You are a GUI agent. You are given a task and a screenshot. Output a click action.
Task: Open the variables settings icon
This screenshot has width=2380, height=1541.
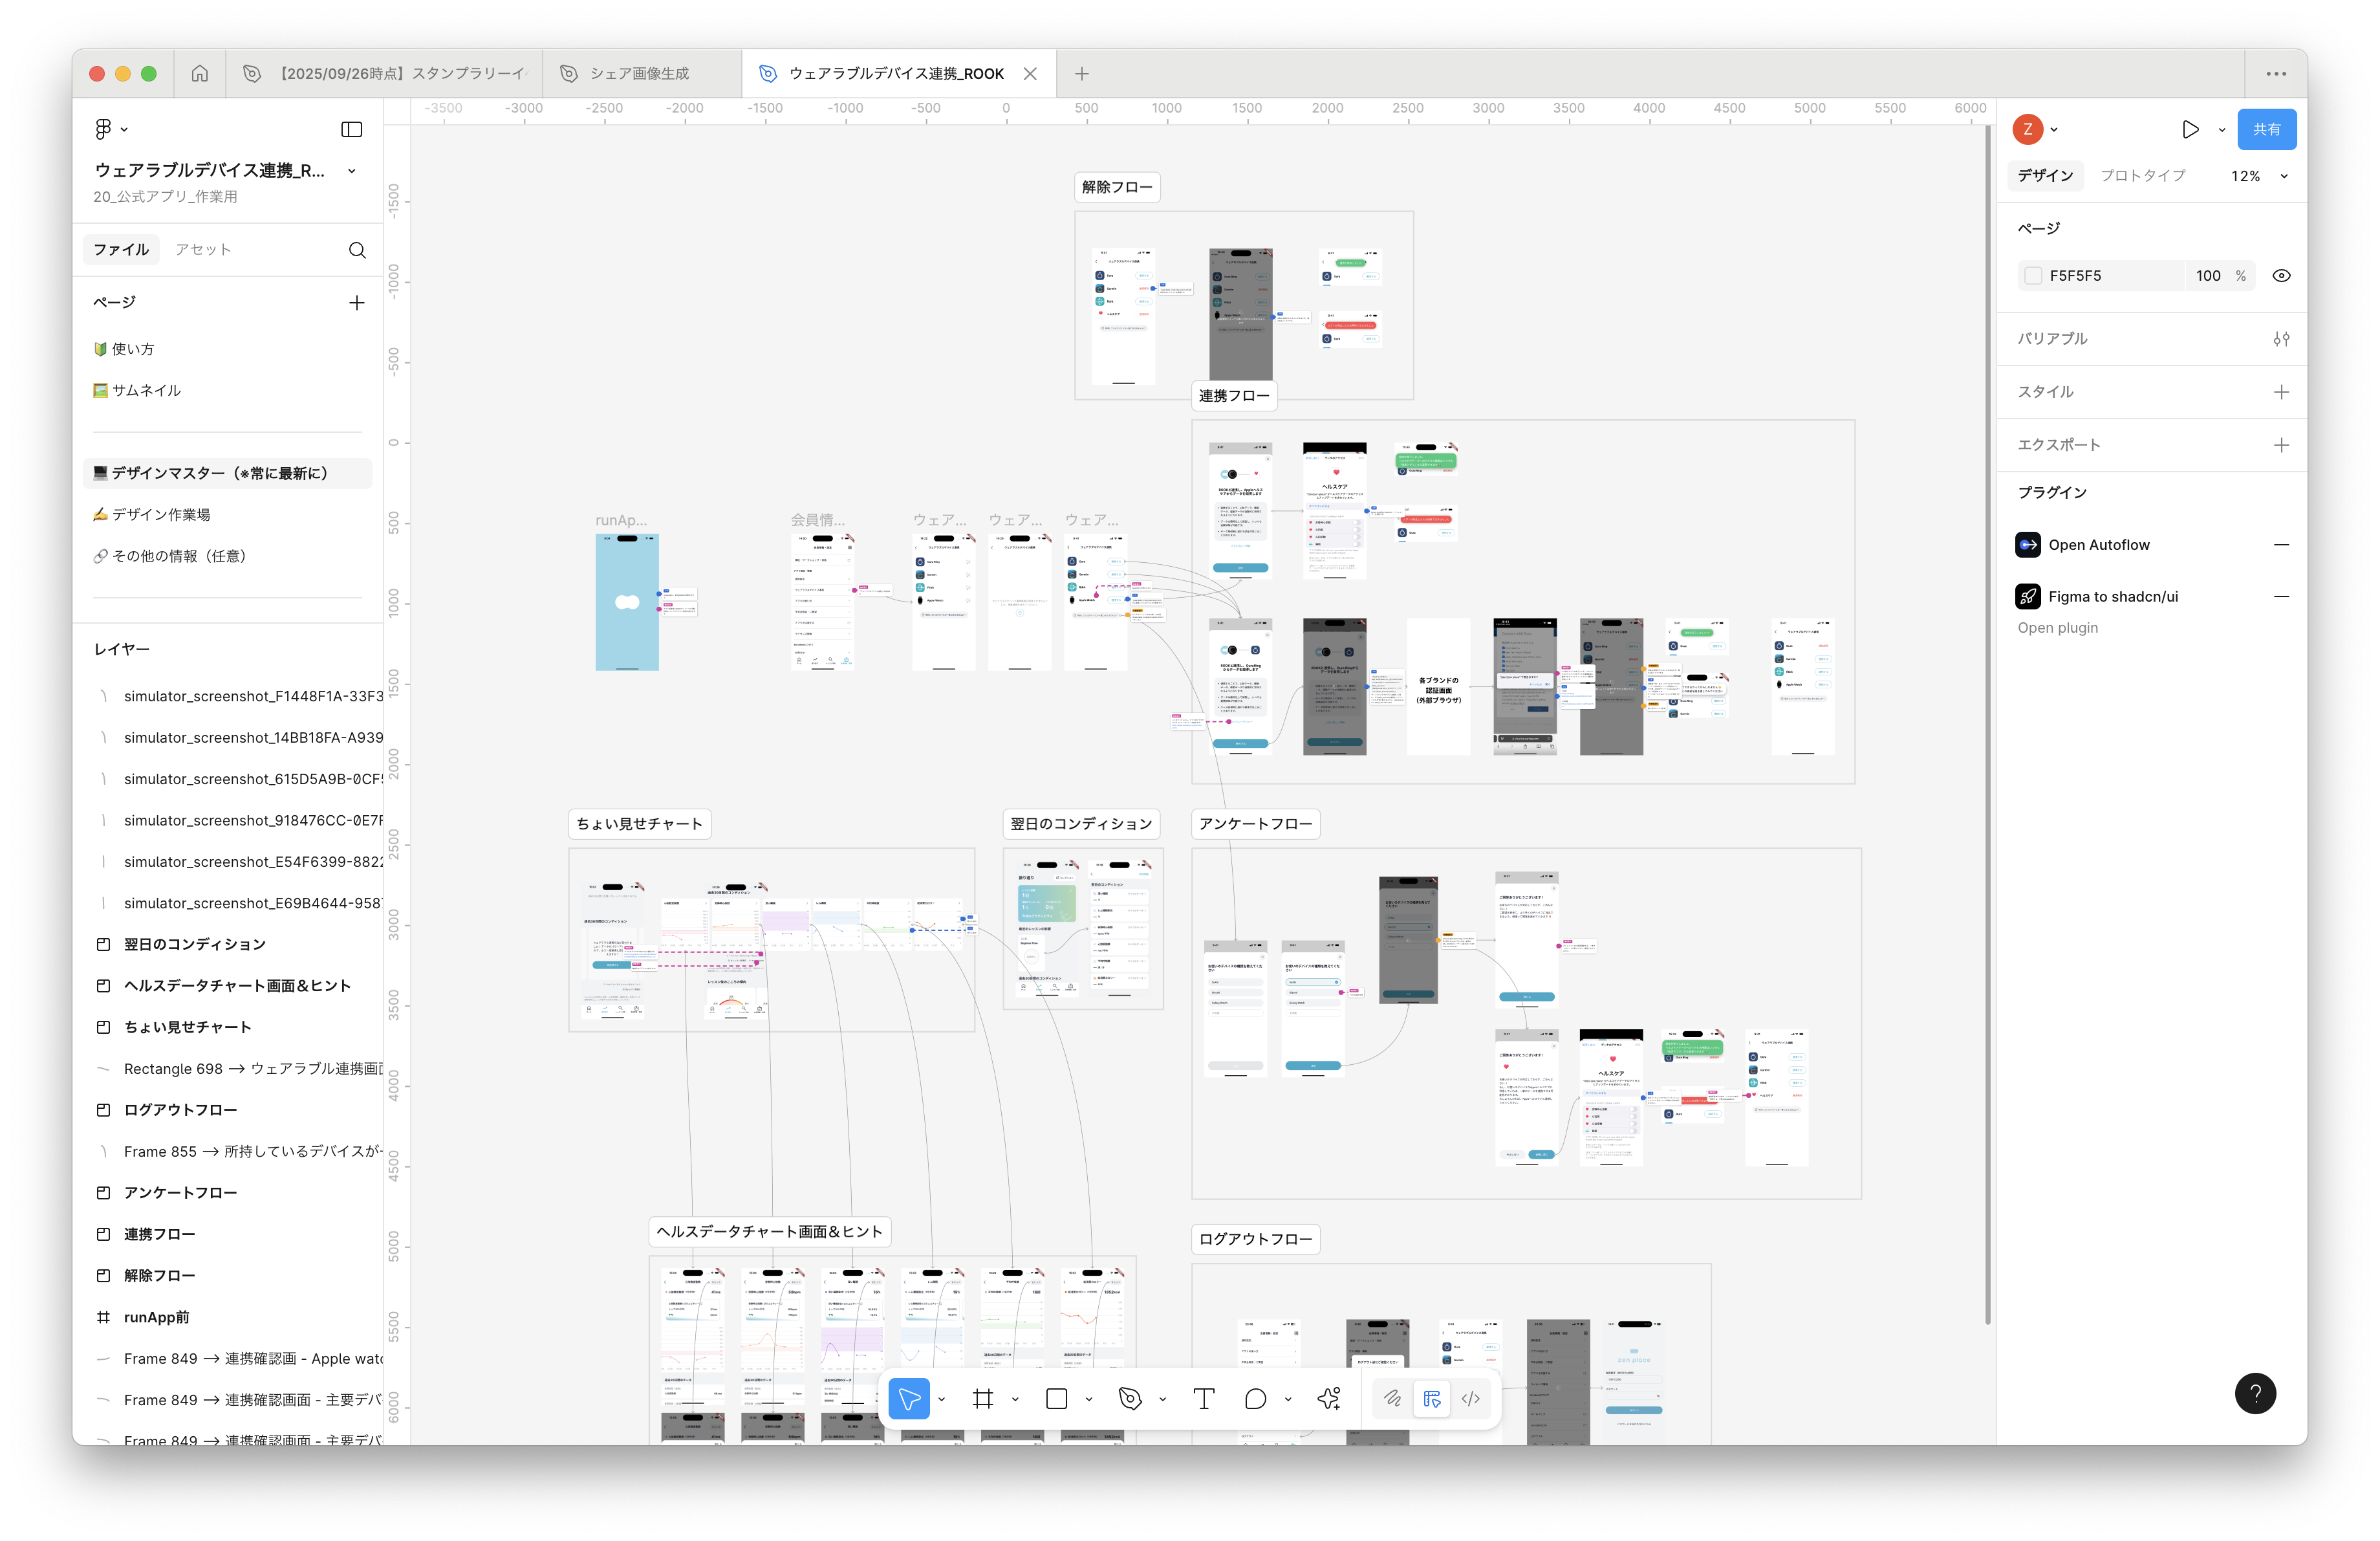pos(2281,339)
